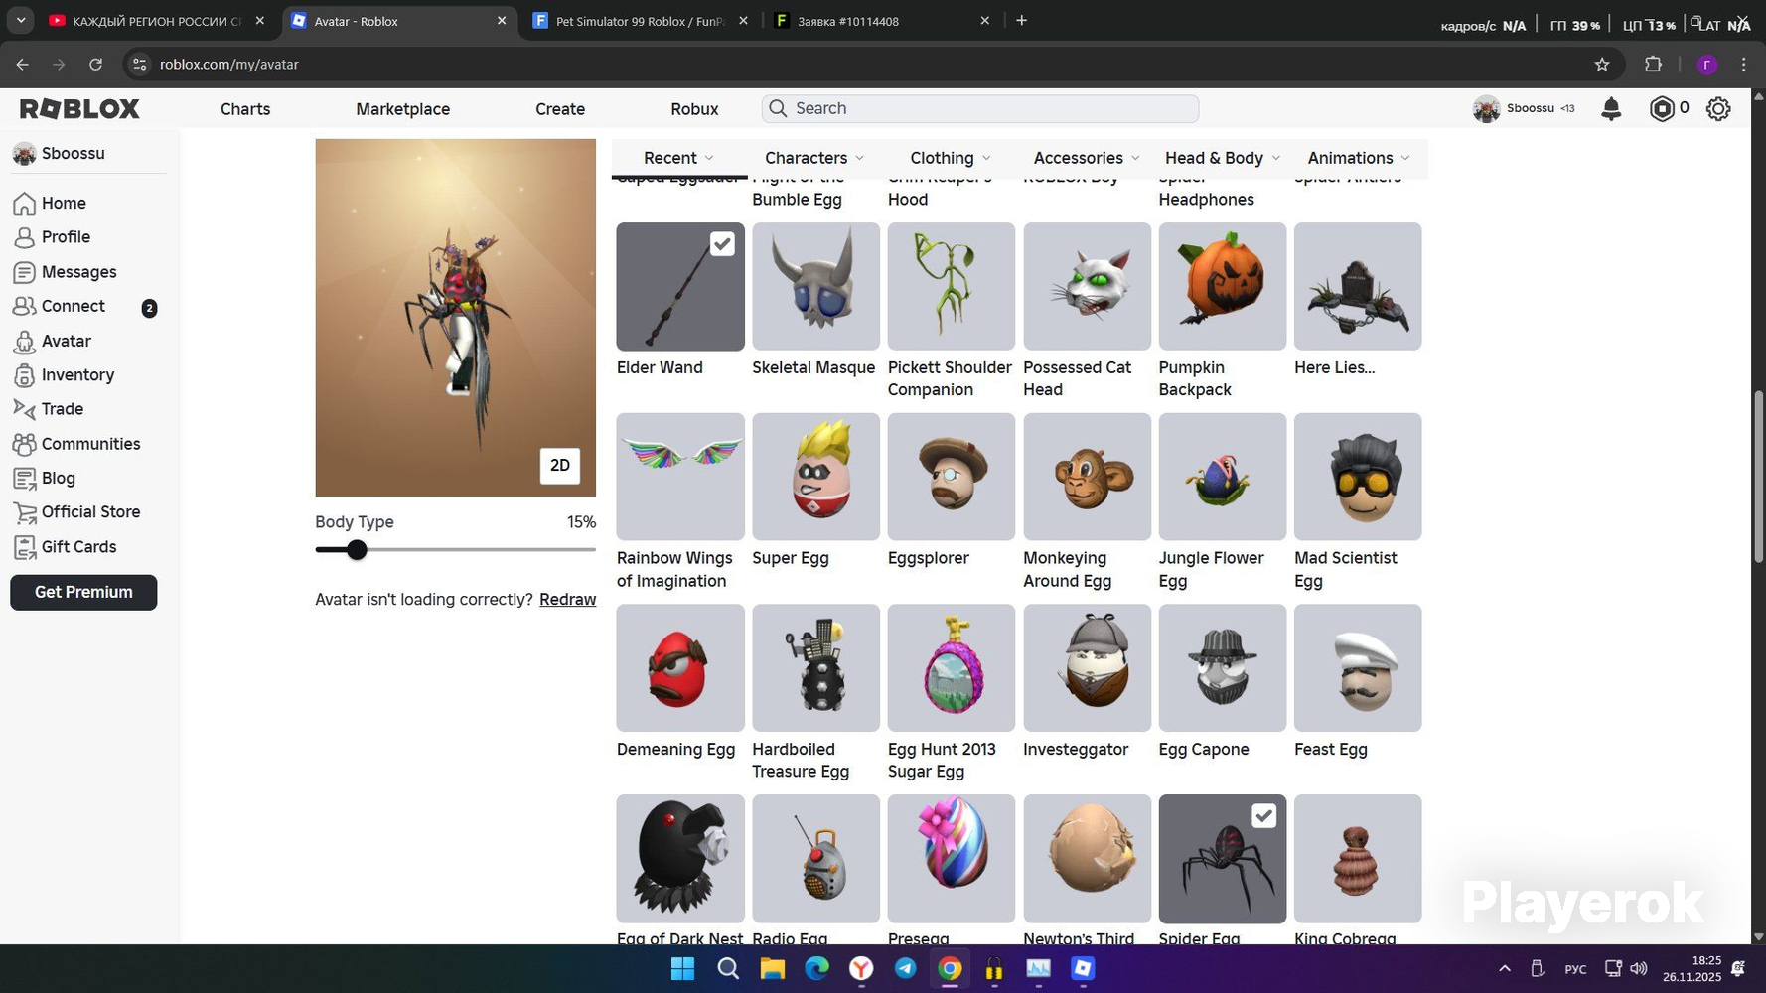Open the Chrome profile avatar button

1707,65
